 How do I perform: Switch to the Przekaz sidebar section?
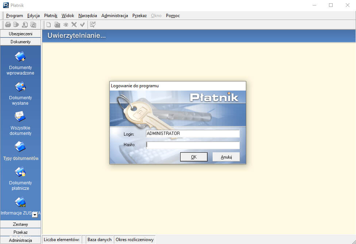[20, 232]
